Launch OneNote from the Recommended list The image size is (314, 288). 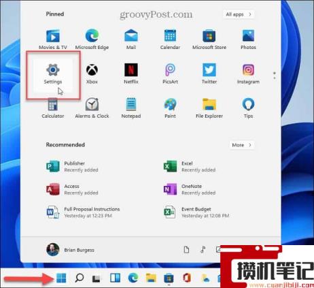point(190,189)
